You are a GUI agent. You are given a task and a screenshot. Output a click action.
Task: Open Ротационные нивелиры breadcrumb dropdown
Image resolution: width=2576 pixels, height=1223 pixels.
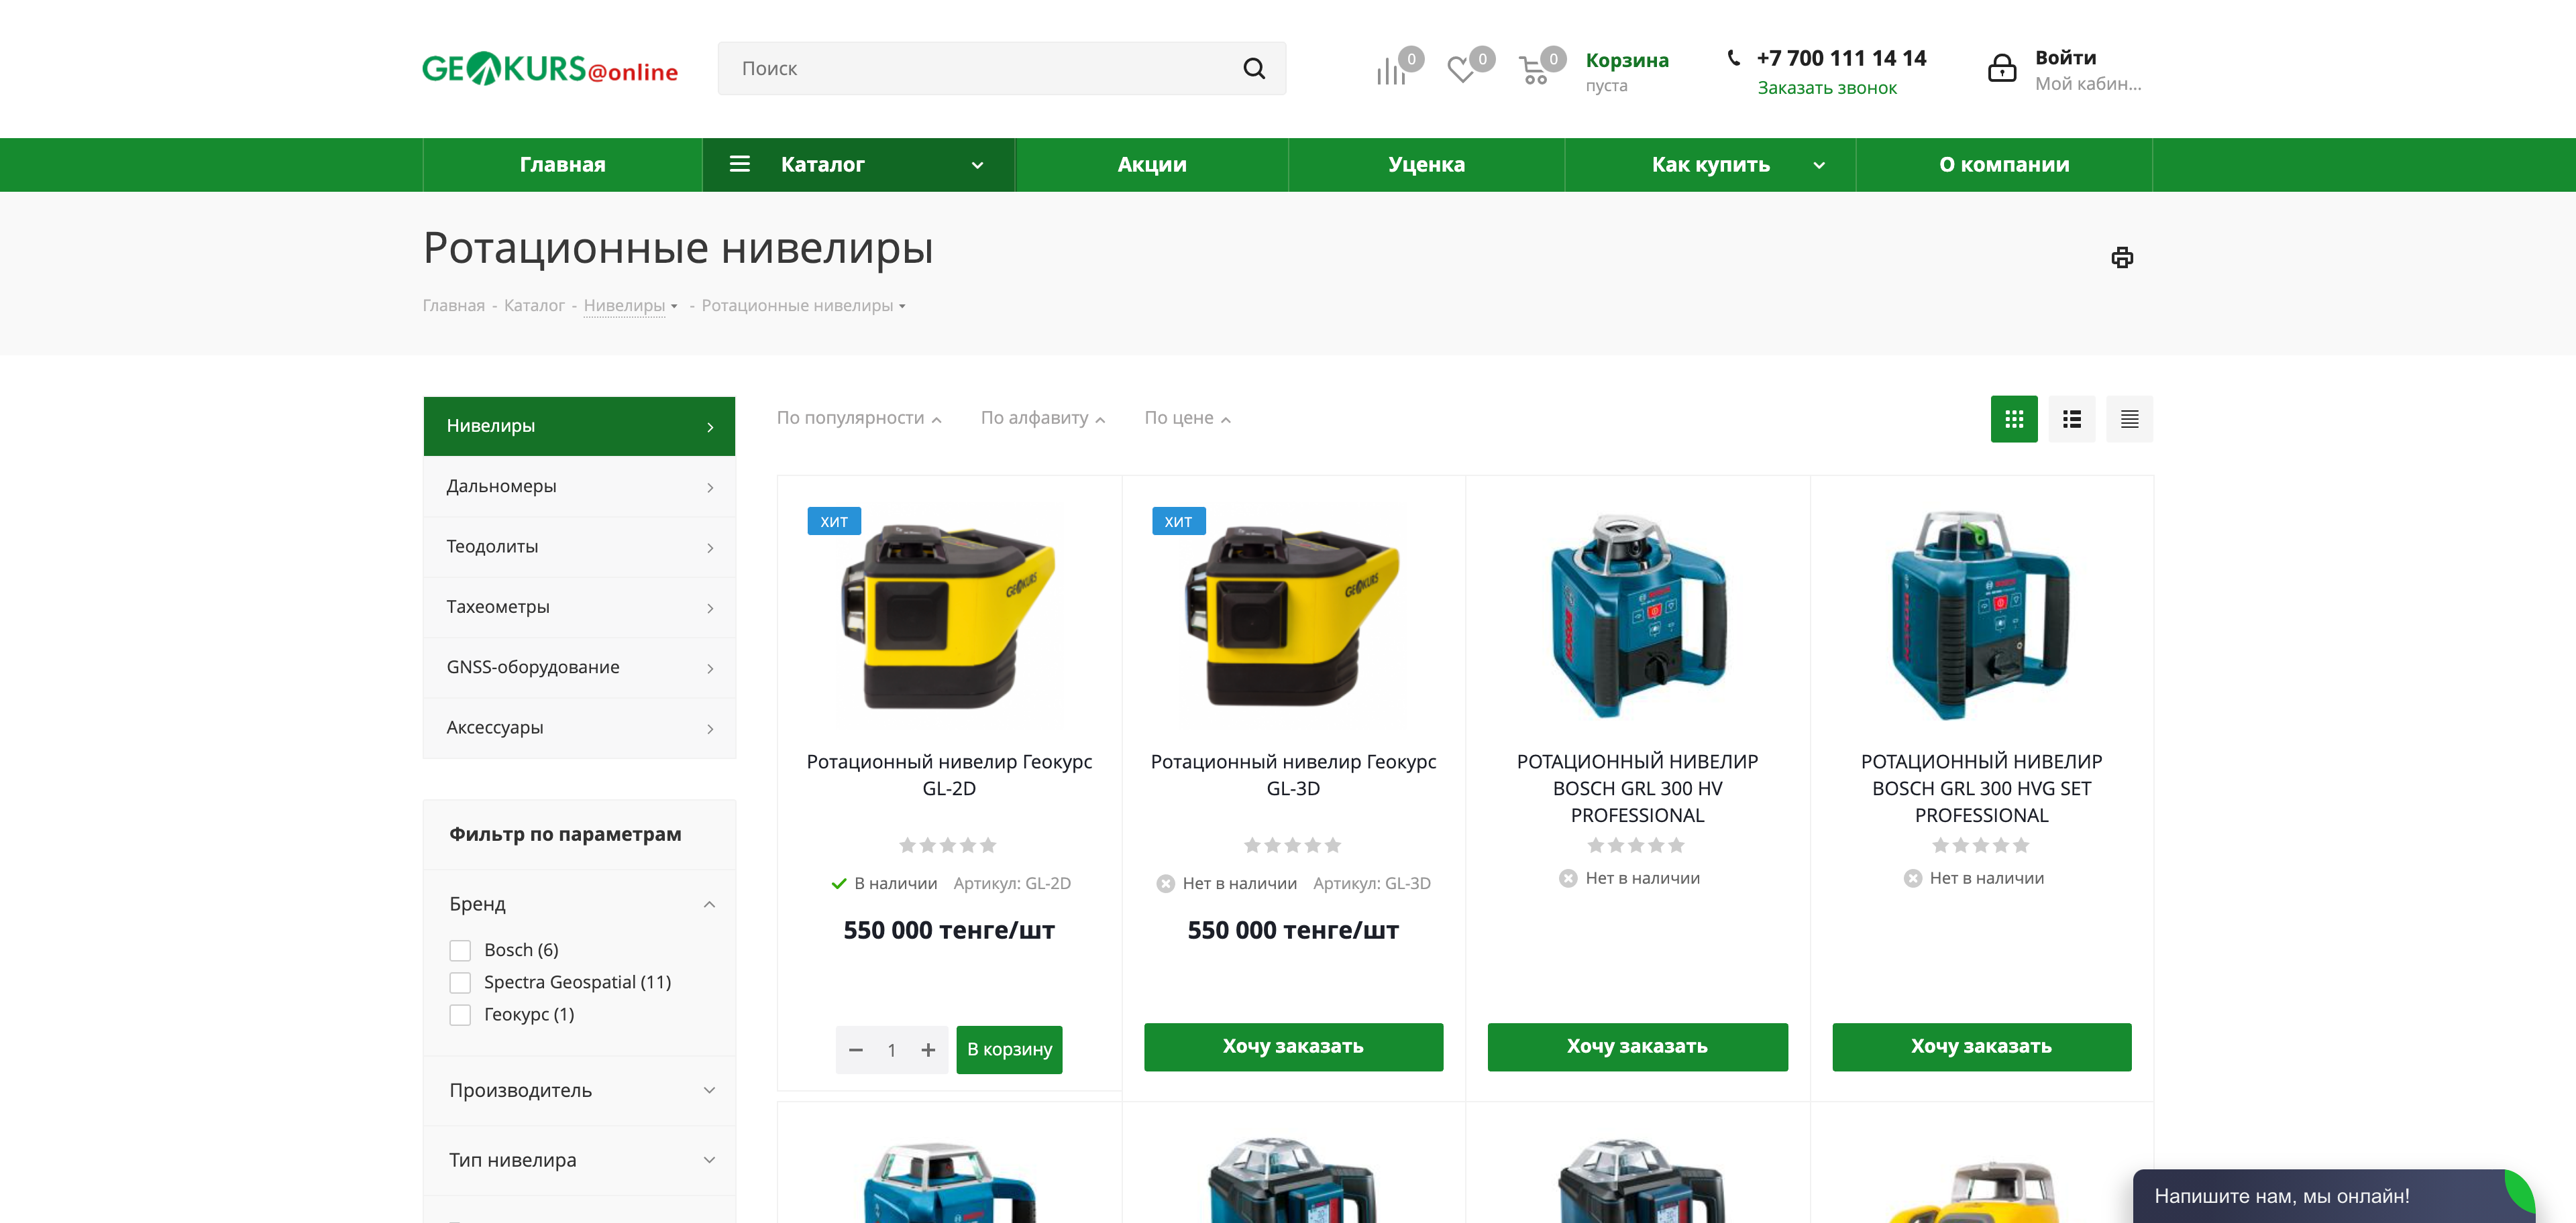(x=902, y=306)
